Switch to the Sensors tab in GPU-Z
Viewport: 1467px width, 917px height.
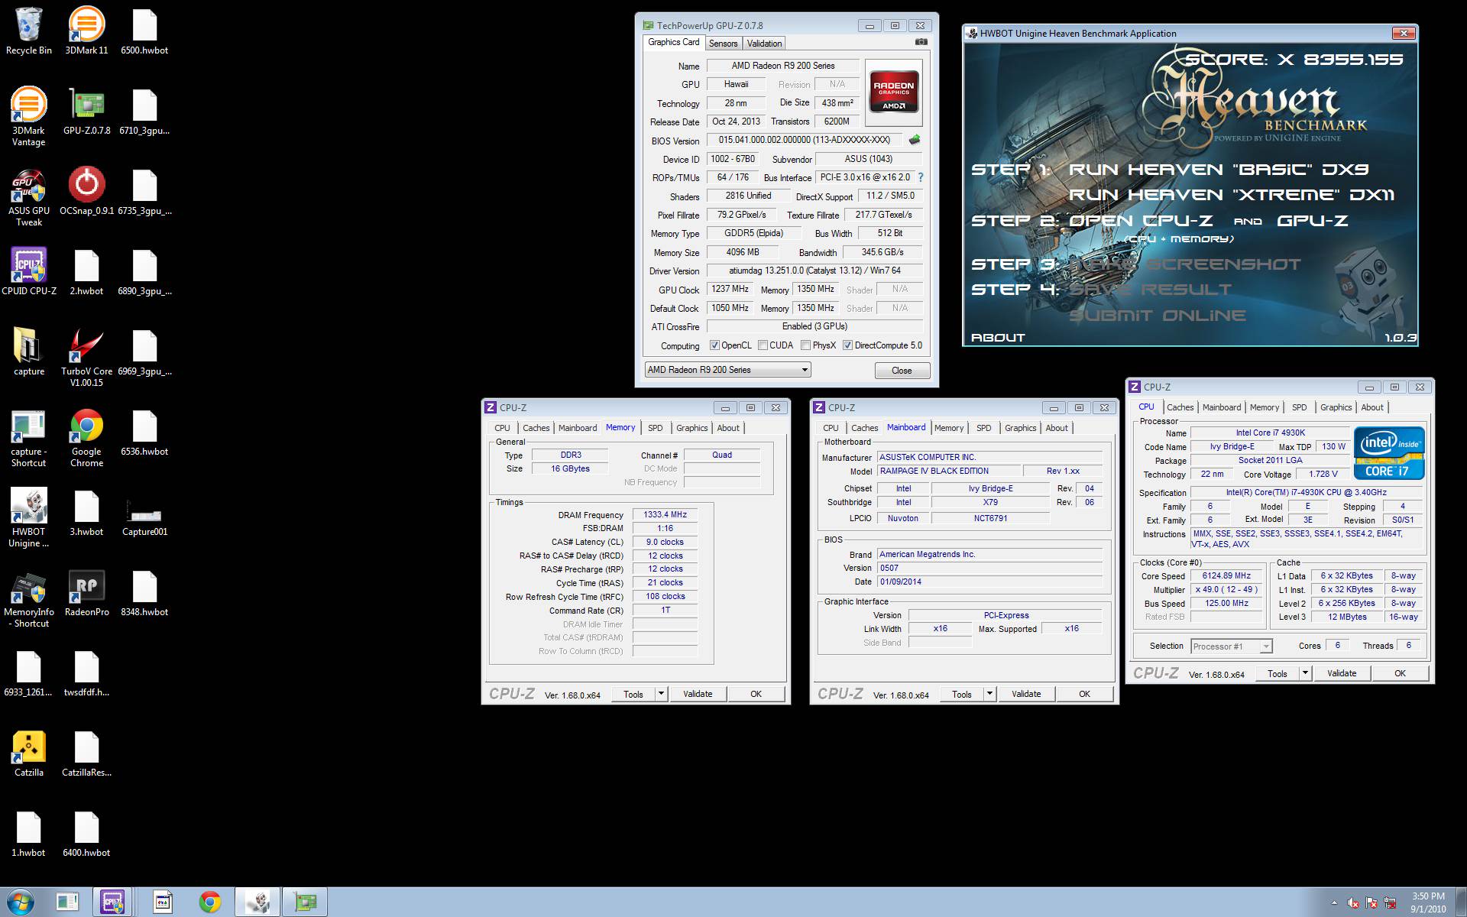723,44
